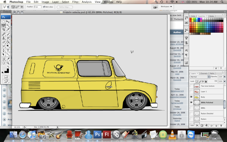Click the black background color swatch
Image resolution: width=227 pixels, height=142 pixels.
click(x=7, y=71)
